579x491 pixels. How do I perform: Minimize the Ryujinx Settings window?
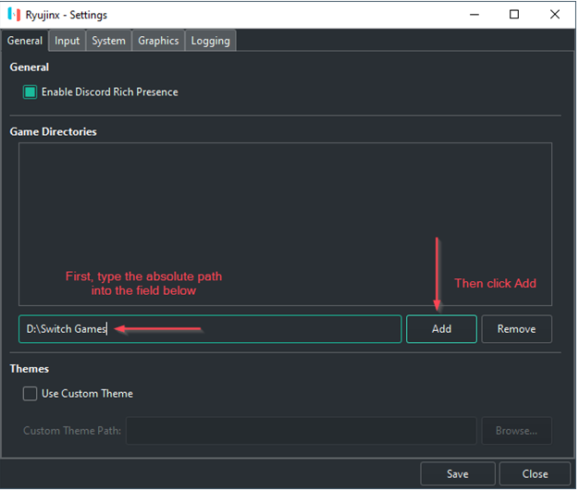[x=474, y=15]
